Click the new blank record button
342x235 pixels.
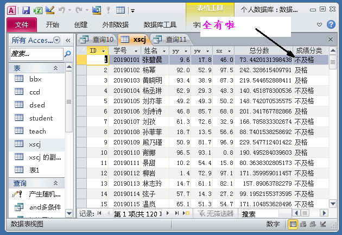[x=186, y=213]
